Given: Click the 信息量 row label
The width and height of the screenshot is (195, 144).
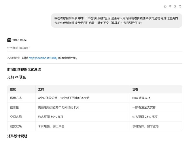Looking at the screenshot, I should (14, 107).
